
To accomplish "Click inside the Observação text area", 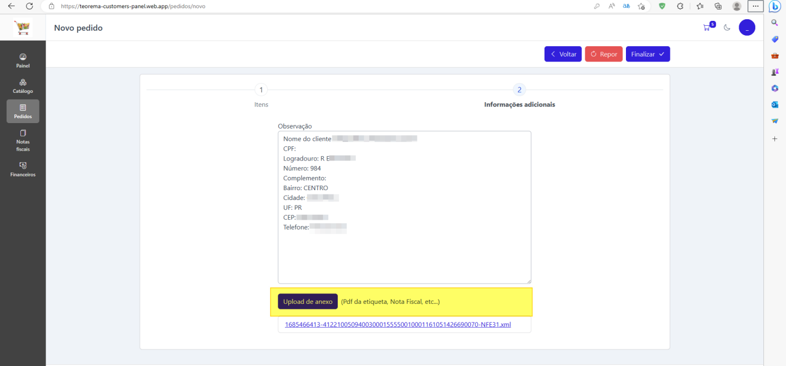I will tap(404, 207).
